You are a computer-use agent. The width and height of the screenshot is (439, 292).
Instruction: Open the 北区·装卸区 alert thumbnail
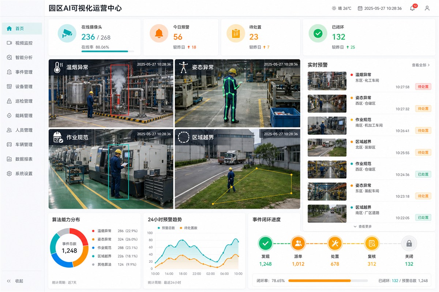click(327, 147)
